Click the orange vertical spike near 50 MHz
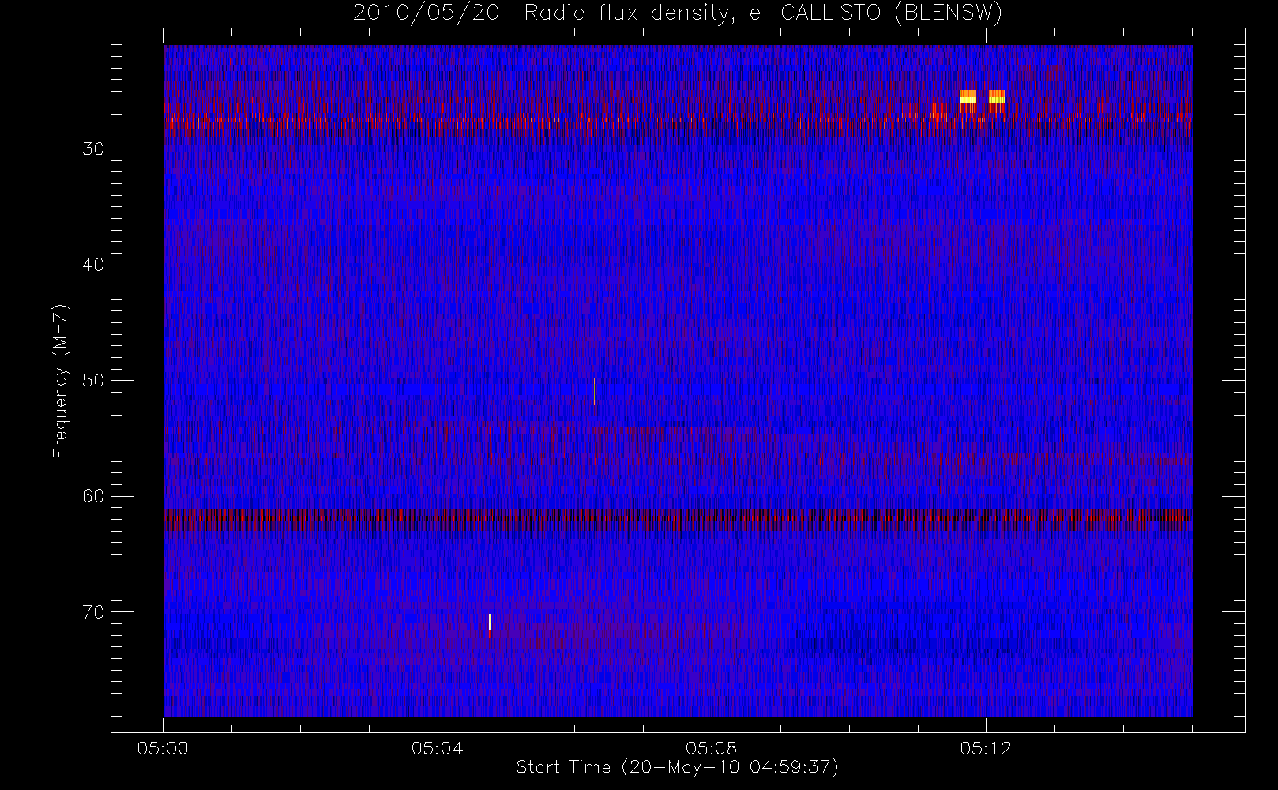1278x790 pixels. pos(594,391)
